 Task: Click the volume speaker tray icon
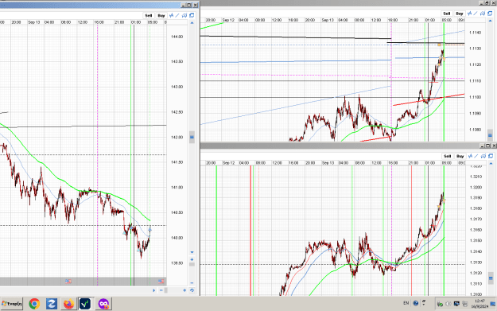[x=448, y=304]
